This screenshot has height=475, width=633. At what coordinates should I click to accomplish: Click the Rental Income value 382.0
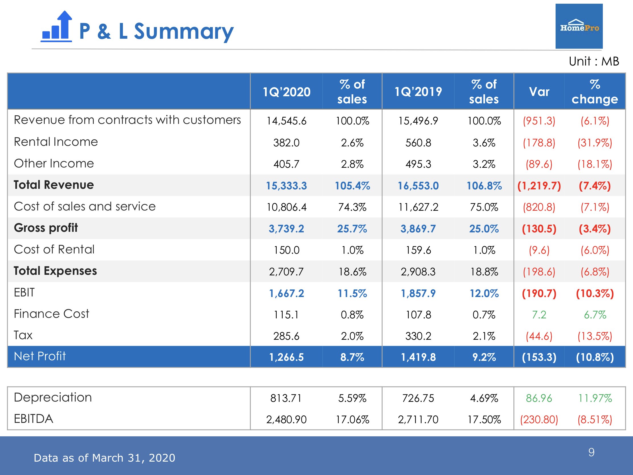point(286,143)
